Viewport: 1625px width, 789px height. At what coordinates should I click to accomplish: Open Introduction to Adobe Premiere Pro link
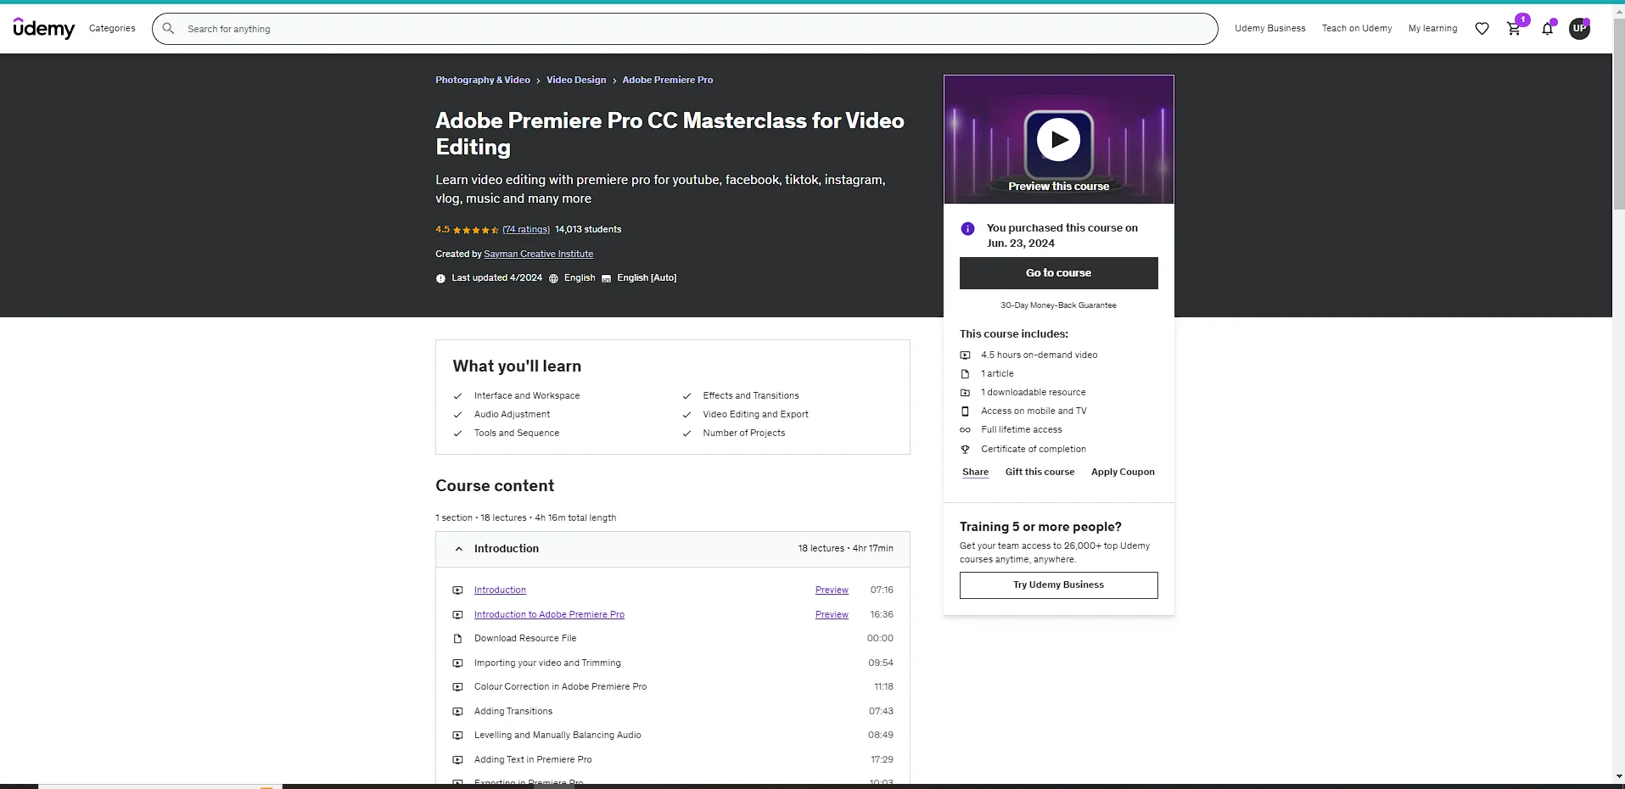tap(549, 614)
